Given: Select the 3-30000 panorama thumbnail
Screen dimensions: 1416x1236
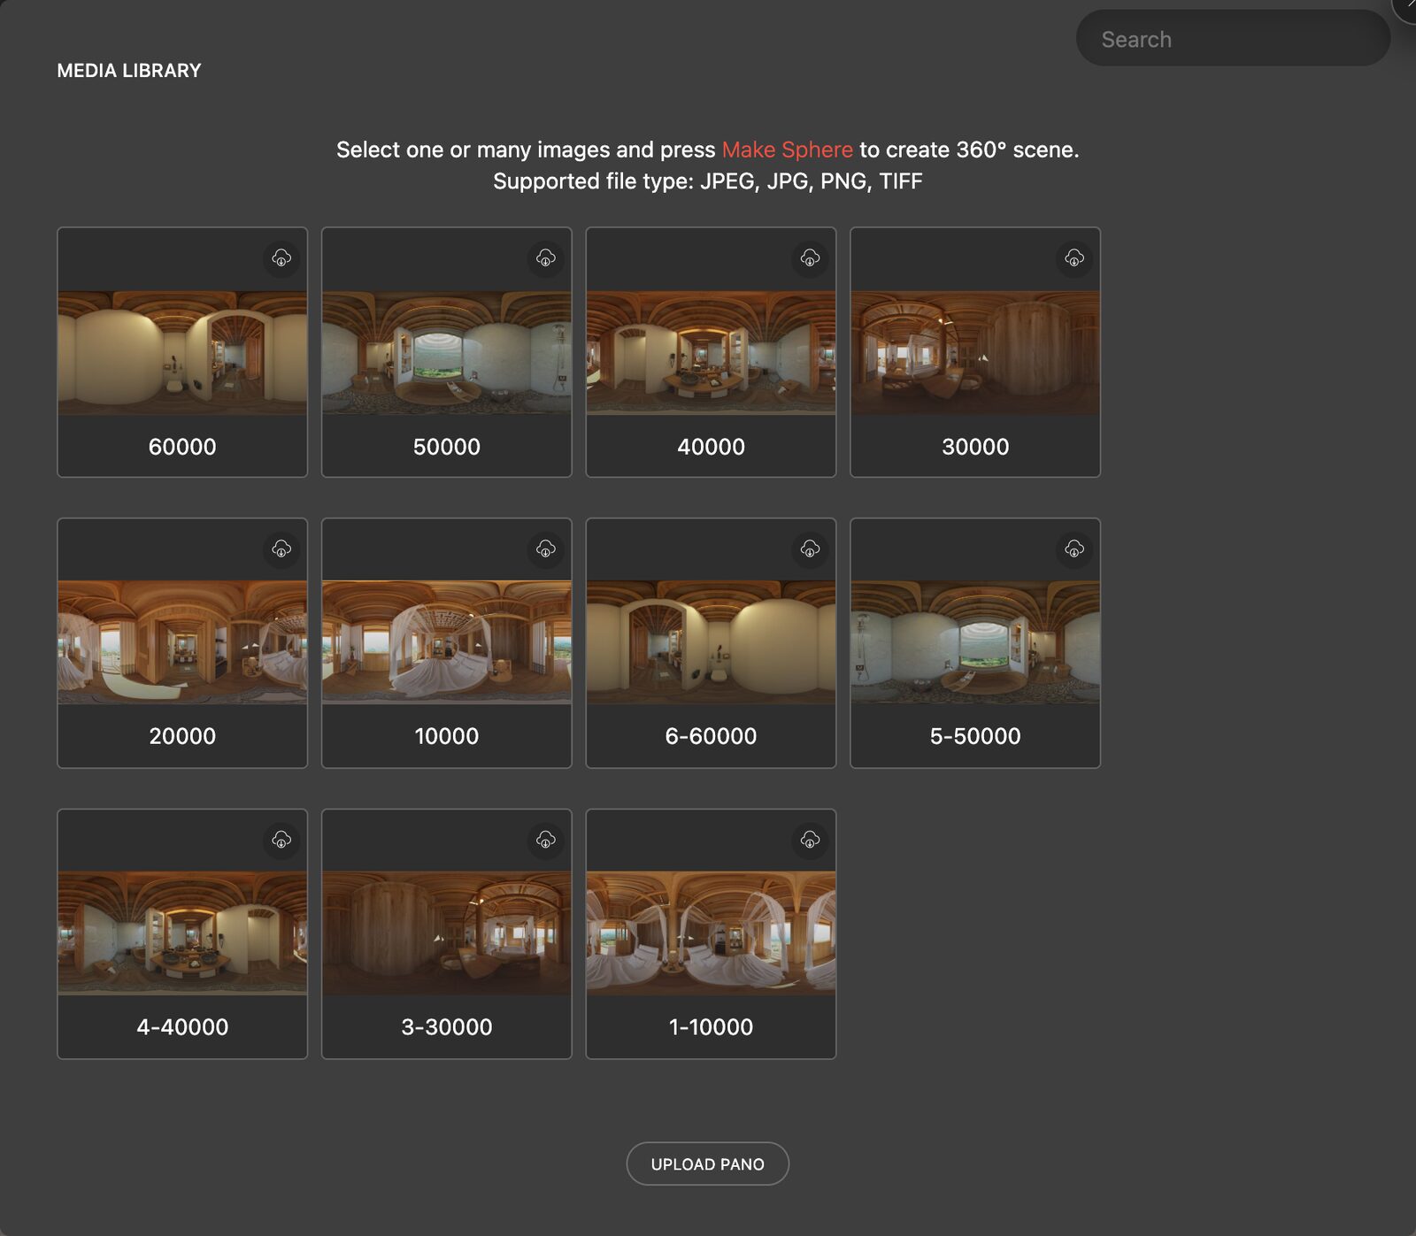Looking at the screenshot, I should click(x=447, y=933).
